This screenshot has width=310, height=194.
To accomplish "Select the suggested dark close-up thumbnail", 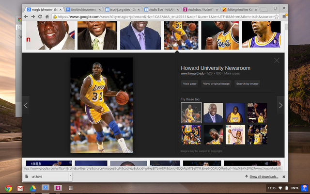I will (x=213, y=135).
